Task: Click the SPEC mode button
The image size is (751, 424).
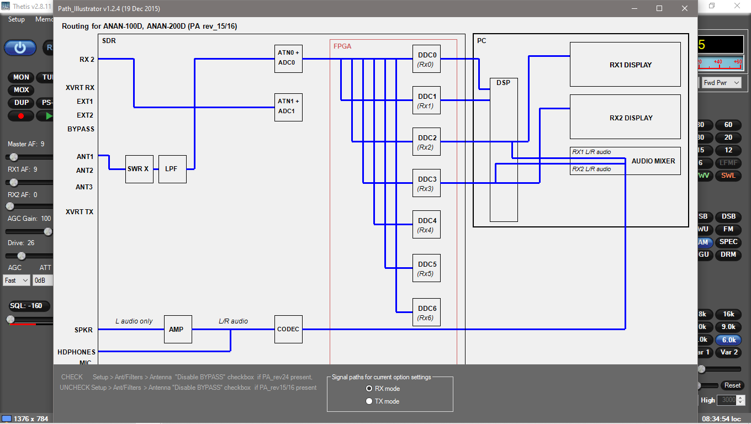Action: 728,242
